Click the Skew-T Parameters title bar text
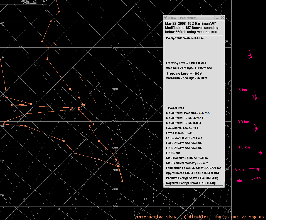This screenshot has height=222, width=285. coord(182,18)
